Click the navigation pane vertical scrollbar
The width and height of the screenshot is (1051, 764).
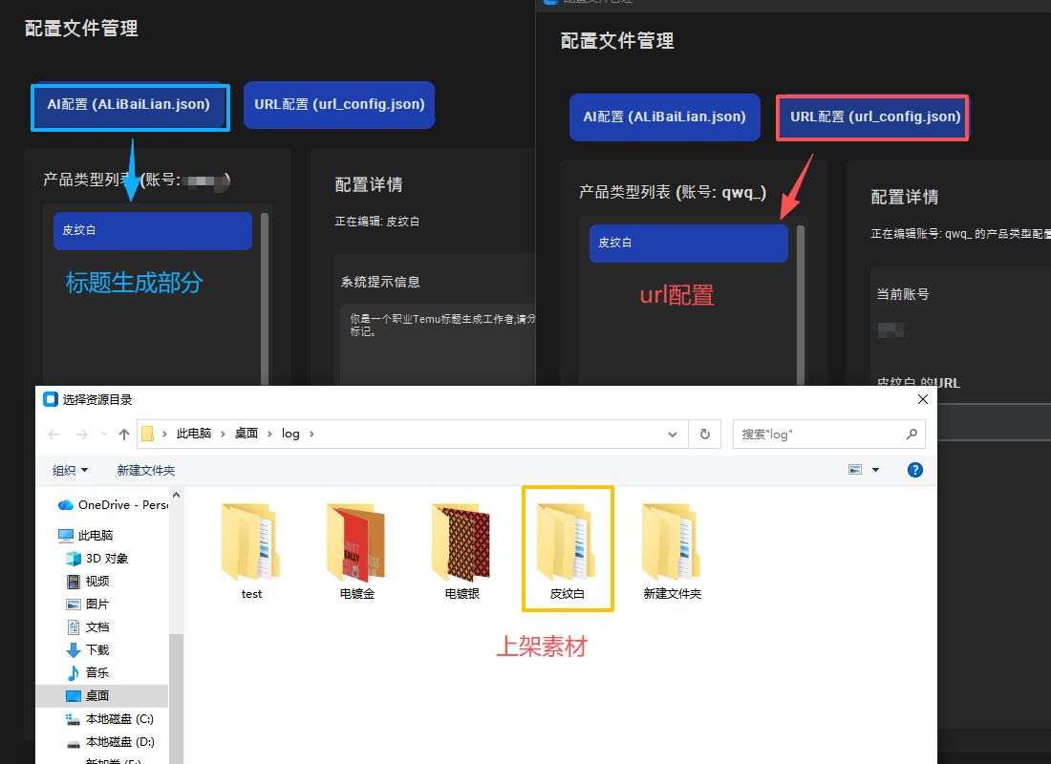(x=176, y=688)
